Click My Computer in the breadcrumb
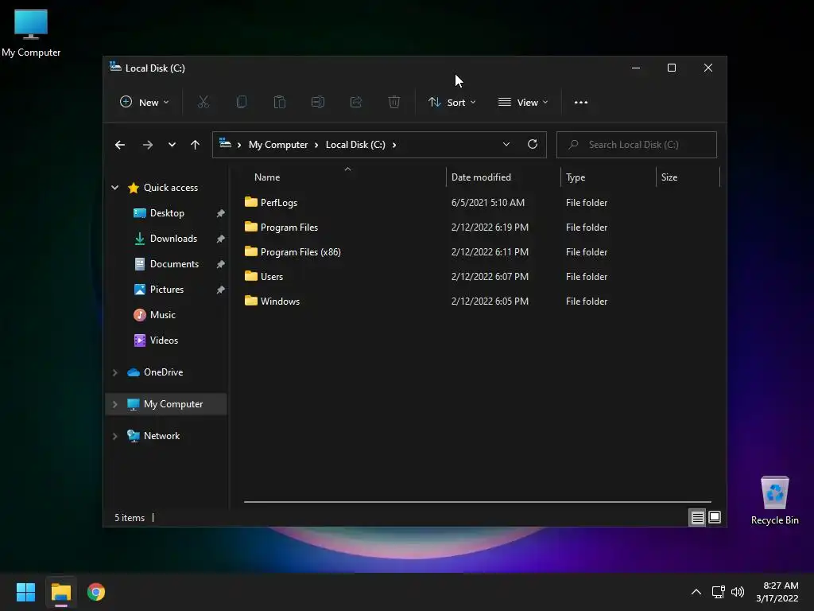This screenshot has height=611, width=814. pos(278,145)
